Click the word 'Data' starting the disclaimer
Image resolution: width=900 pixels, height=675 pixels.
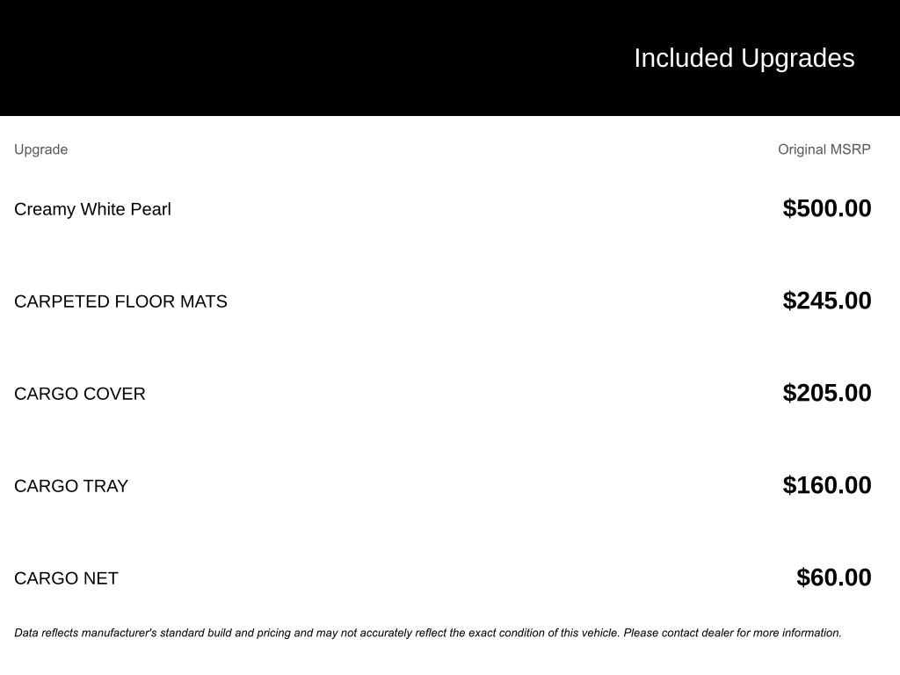point(26,633)
